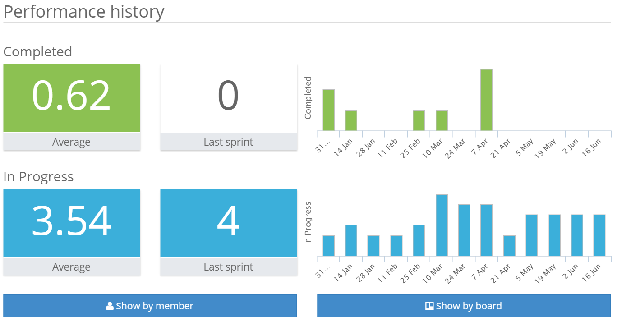This screenshot has height=322, width=617.
Task: Click the green 0.62 Completed average tile
Action: [72, 98]
